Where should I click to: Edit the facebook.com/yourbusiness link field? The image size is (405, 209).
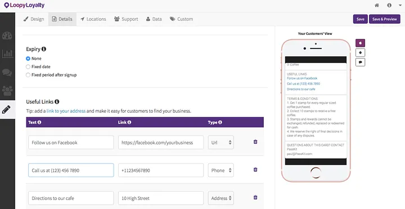pyautogui.click(x=161, y=143)
